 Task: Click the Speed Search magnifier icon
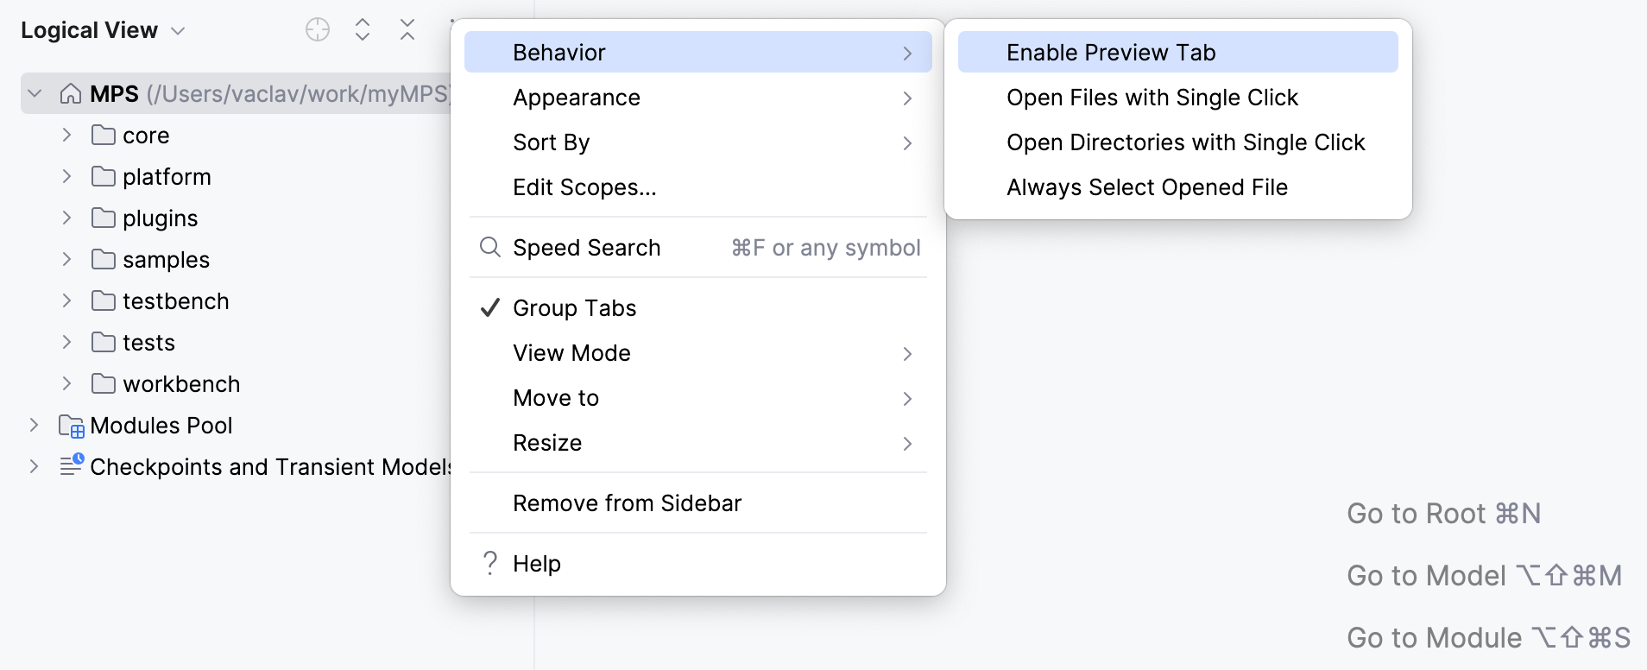(490, 248)
